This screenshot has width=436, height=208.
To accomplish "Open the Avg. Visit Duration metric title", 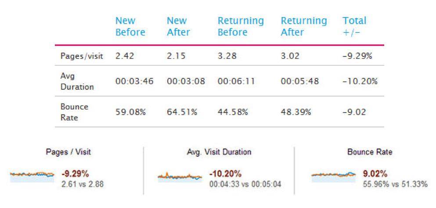I will [219, 152].
